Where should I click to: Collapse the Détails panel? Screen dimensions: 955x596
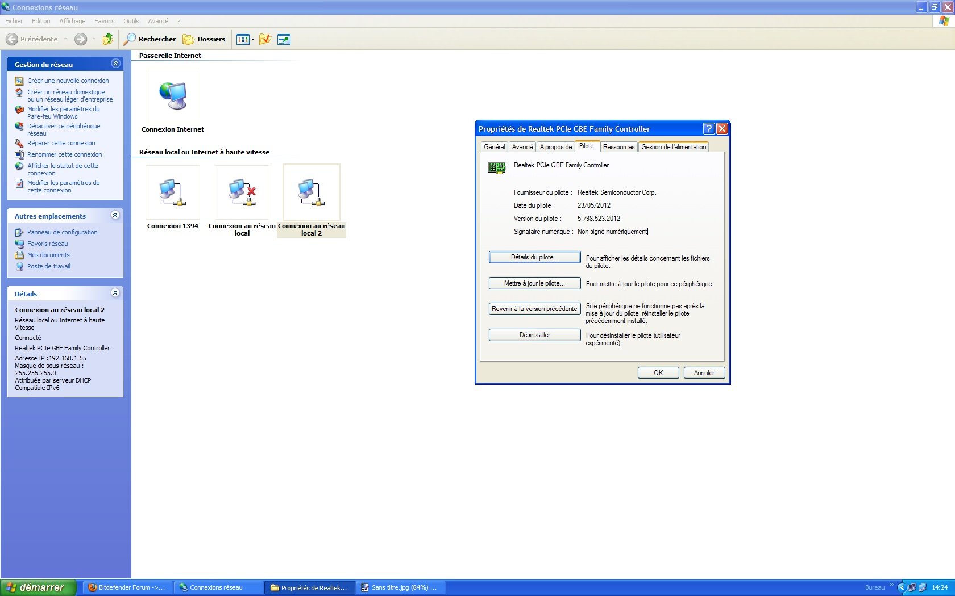click(115, 293)
